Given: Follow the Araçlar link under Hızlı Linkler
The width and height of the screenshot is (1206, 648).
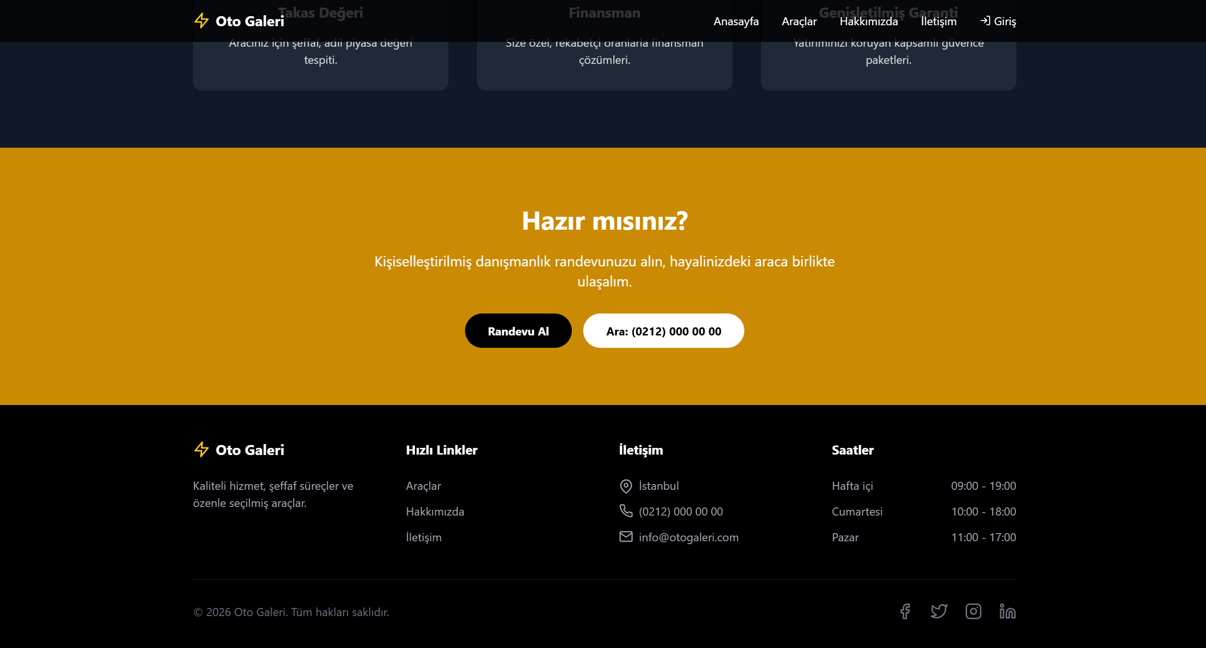Looking at the screenshot, I should point(423,486).
